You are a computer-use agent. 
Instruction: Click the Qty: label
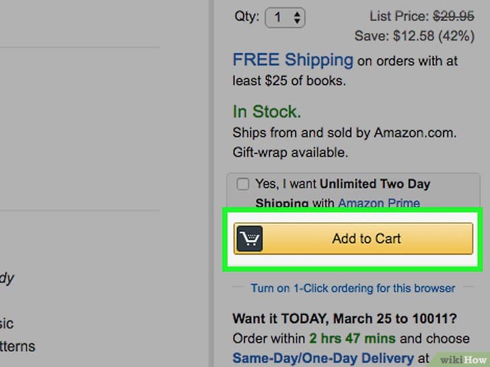coord(247,16)
